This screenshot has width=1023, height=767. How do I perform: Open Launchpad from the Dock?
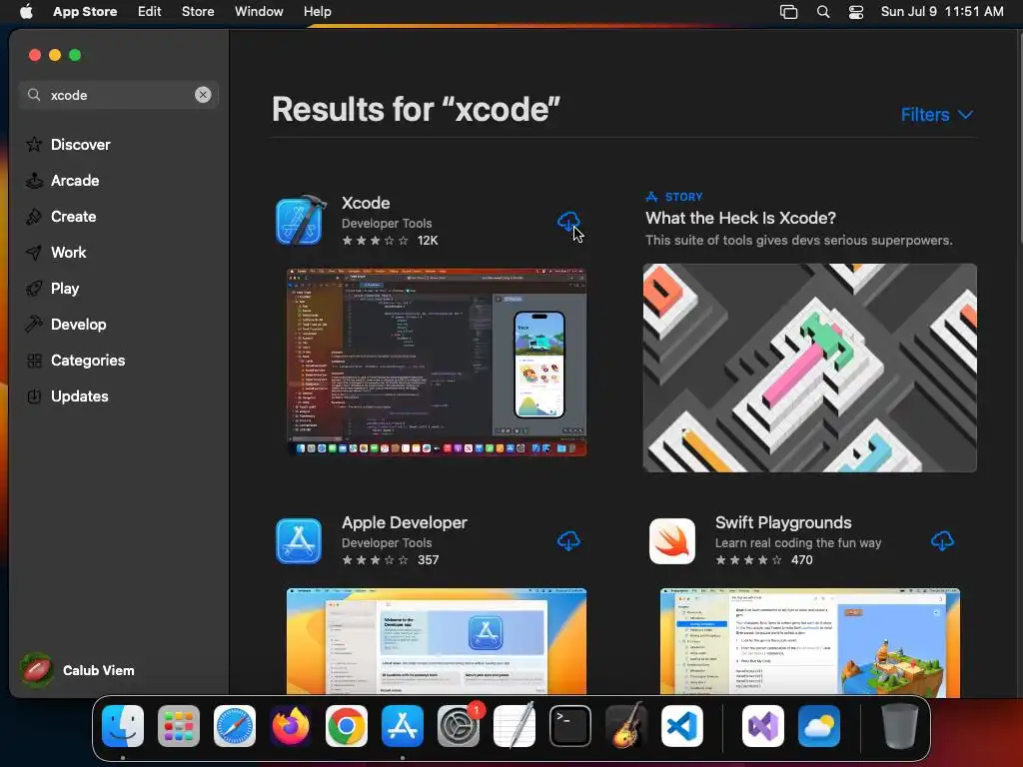(x=179, y=726)
